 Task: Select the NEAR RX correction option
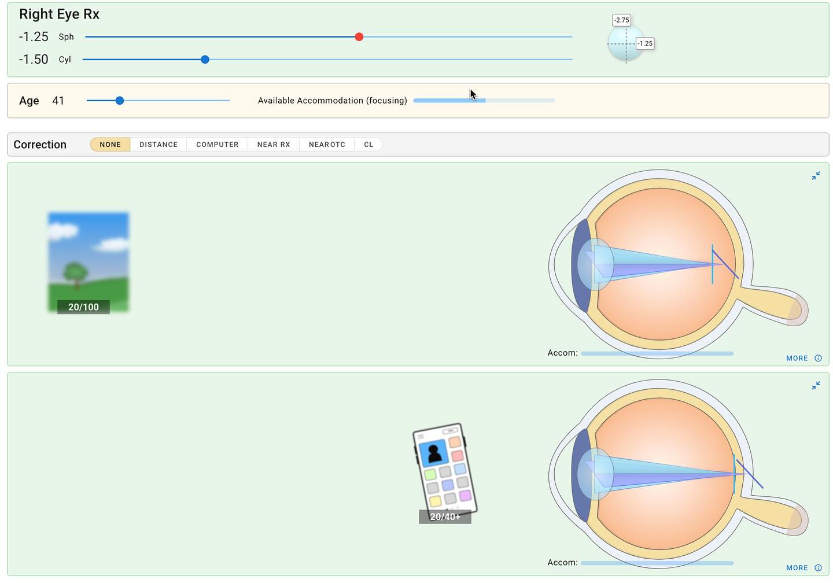point(274,145)
